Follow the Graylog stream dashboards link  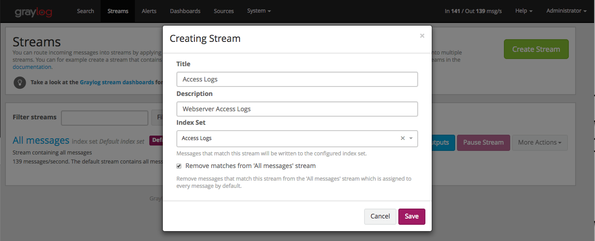117,82
